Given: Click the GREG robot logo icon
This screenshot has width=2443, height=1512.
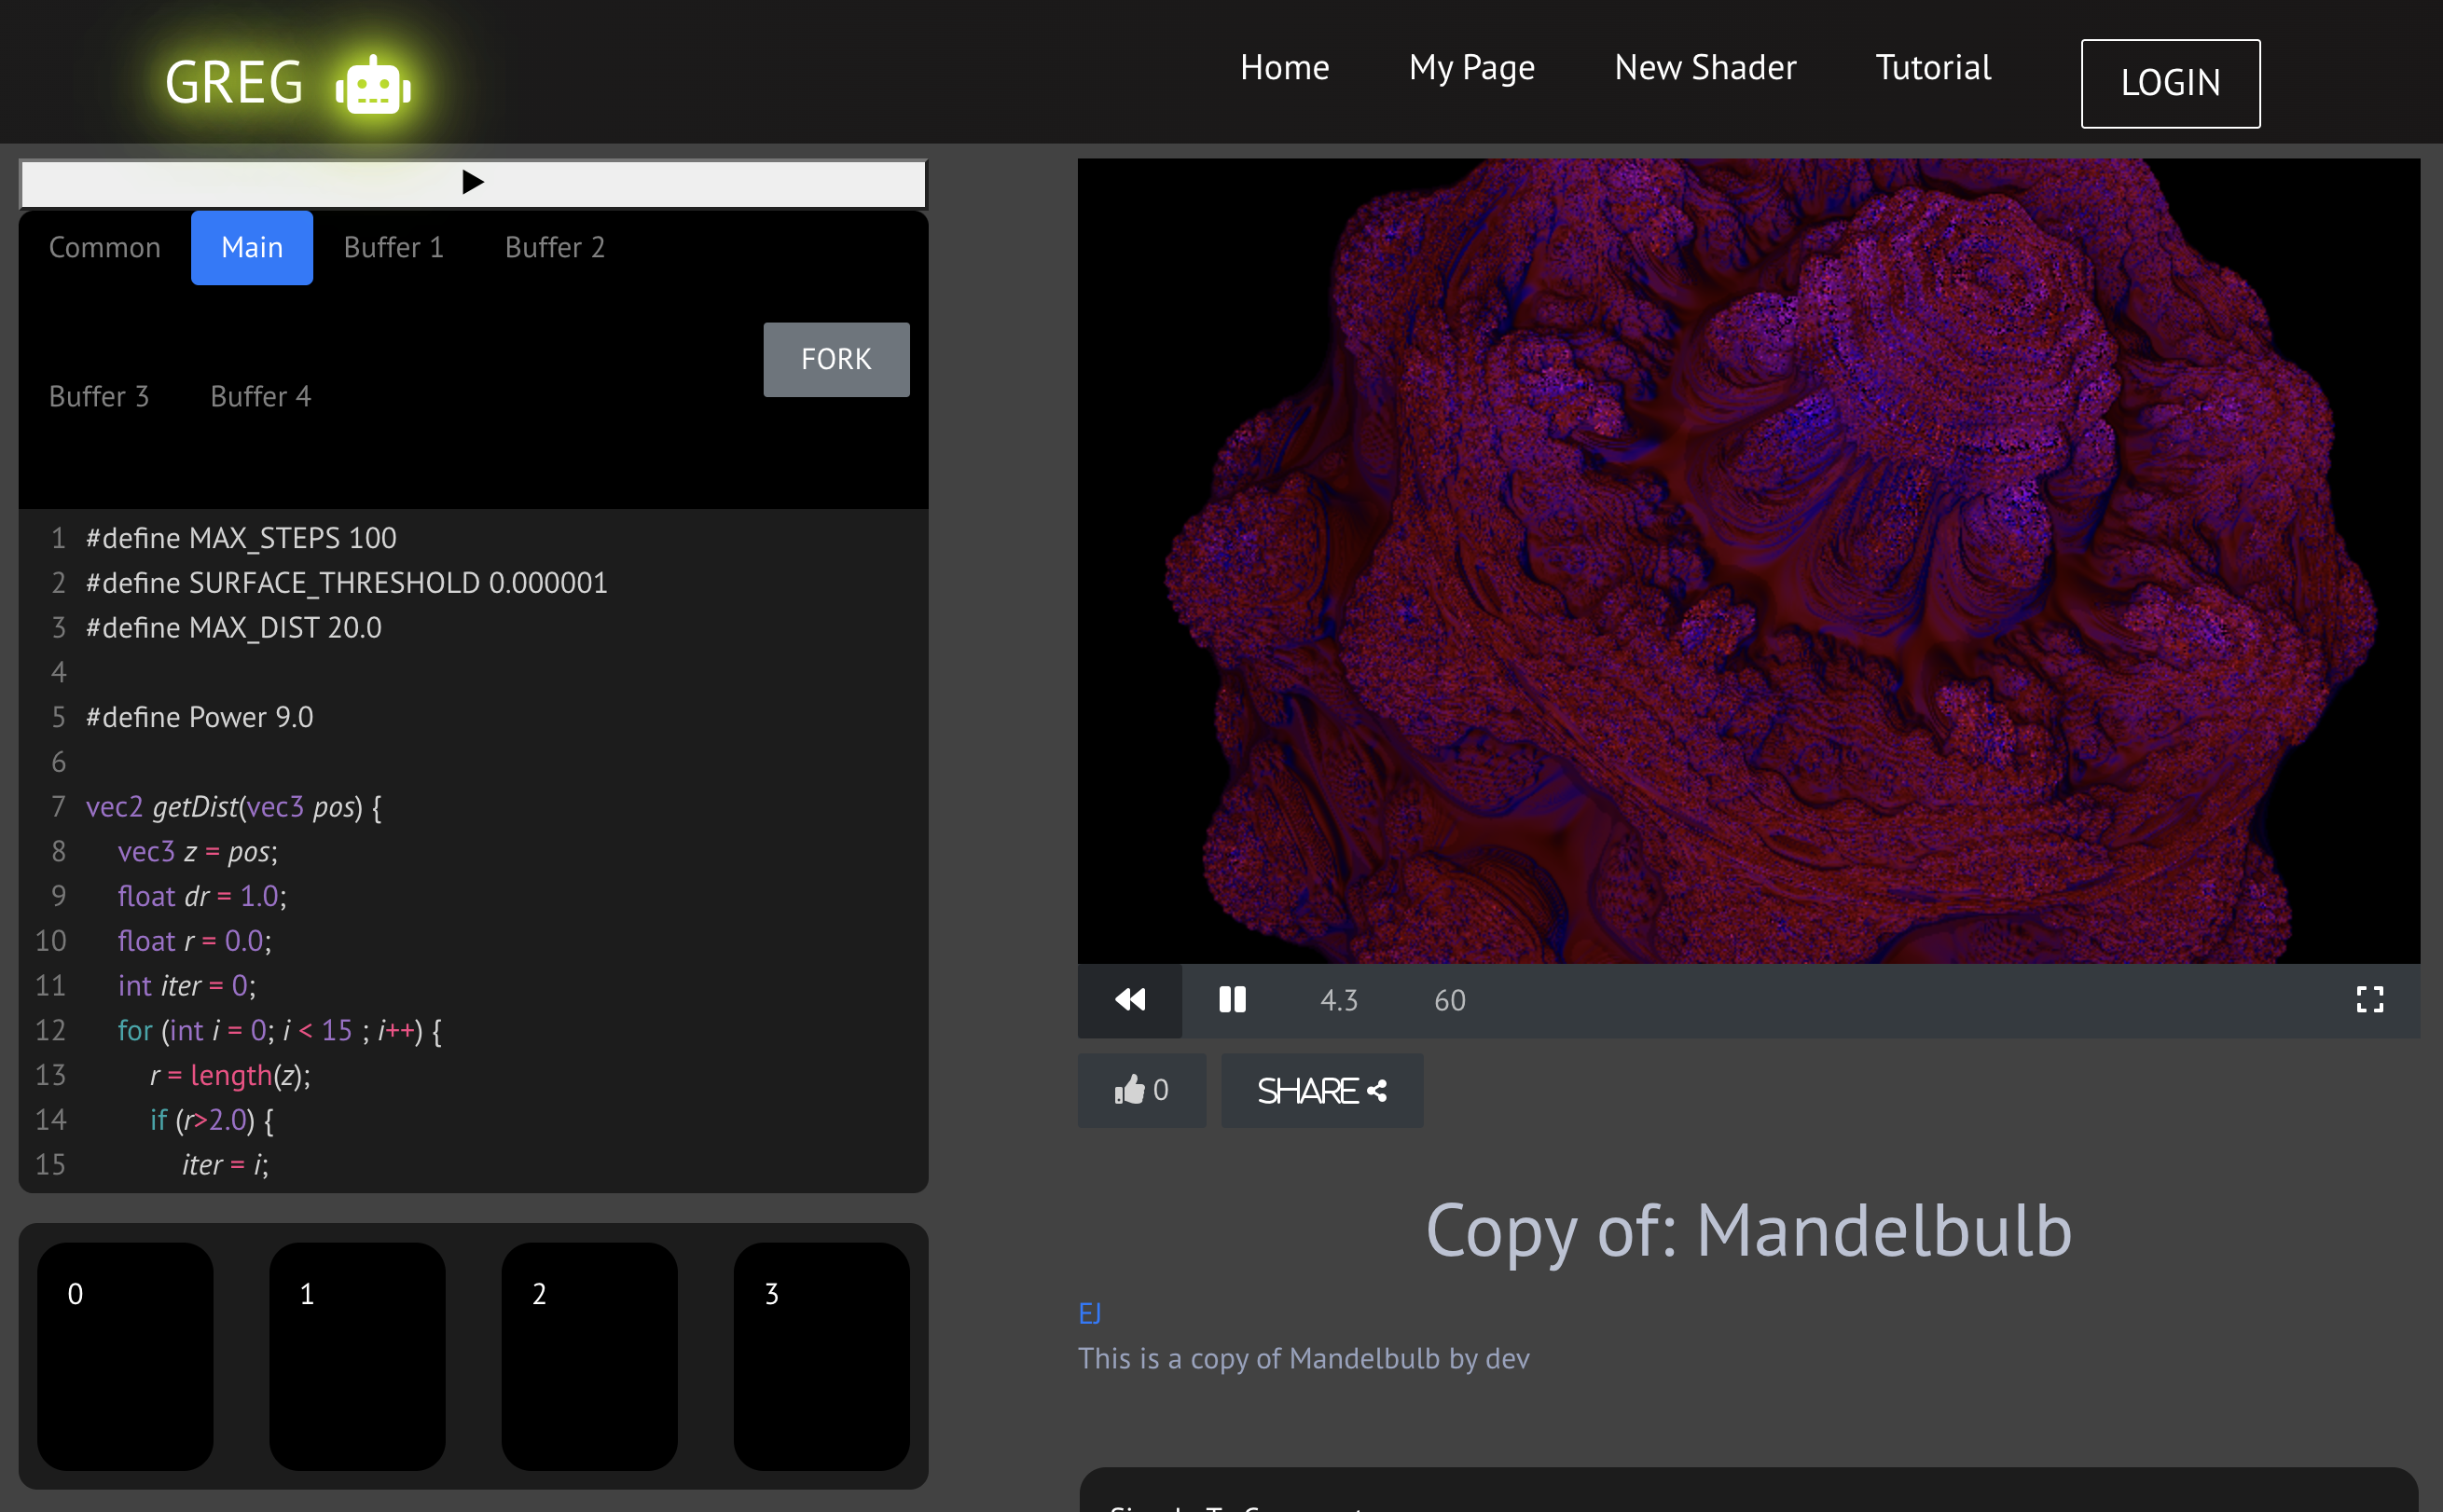Looking at the screenshot, I should click(373, 84).
